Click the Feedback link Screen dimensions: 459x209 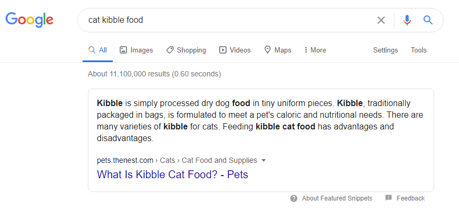pyautogui.click(x=410, y=198)
